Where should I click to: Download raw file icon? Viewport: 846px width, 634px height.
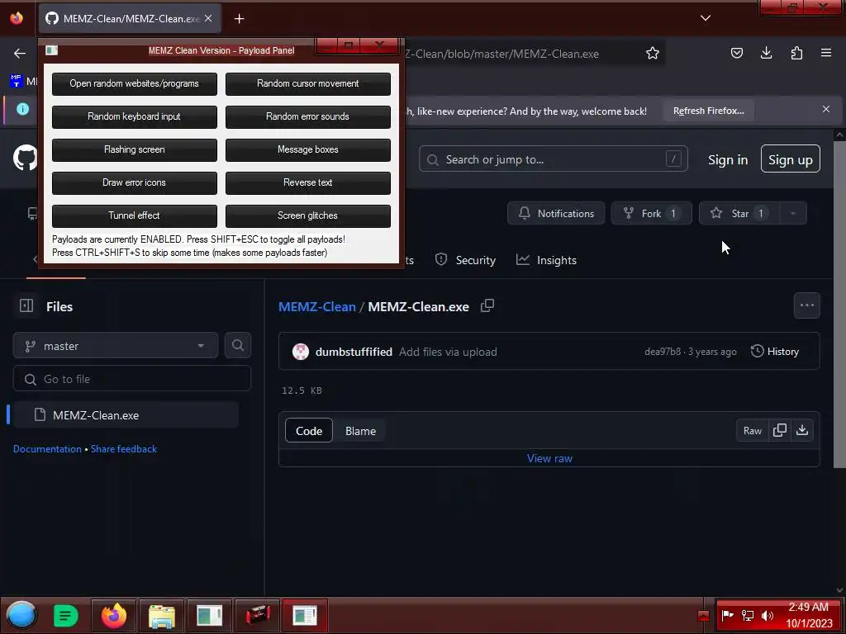[x=802, y=431]
